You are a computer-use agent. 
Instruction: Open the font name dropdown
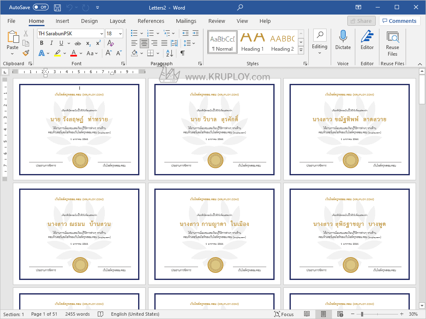click(x=102, y=34)
